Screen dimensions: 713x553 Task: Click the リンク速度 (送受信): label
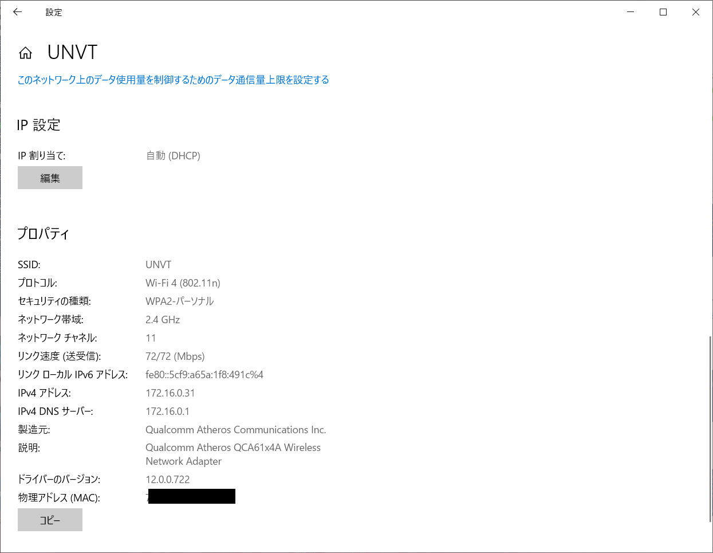pyautogui.click(x=59, y=356)
